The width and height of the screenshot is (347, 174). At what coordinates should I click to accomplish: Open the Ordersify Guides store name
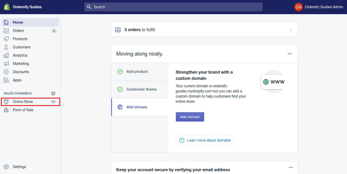[x=27, y=7]
